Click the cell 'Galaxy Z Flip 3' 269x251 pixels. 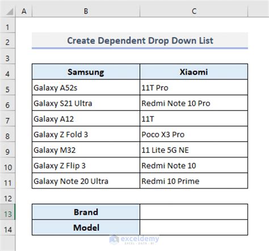[86, 165]
